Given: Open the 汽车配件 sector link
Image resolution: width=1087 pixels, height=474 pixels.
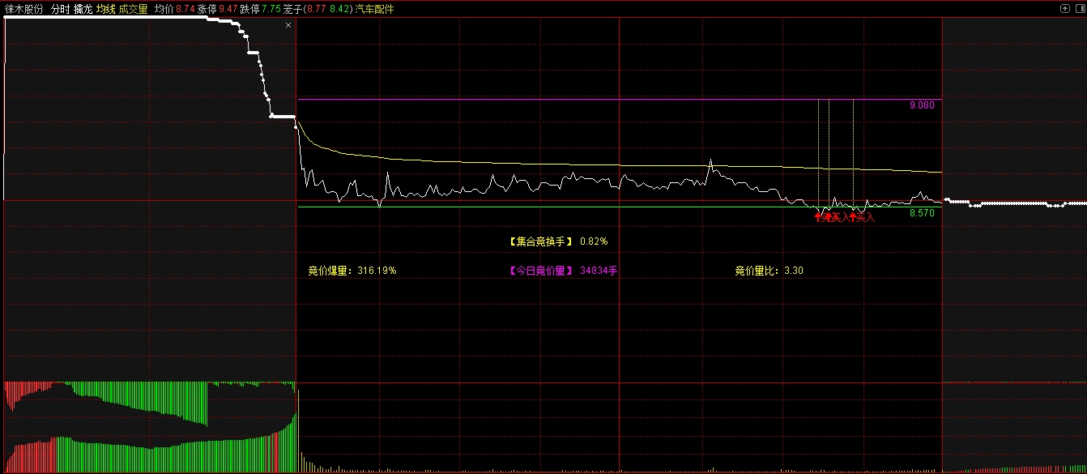Looking at the screenshot, I should pos(374,10).
